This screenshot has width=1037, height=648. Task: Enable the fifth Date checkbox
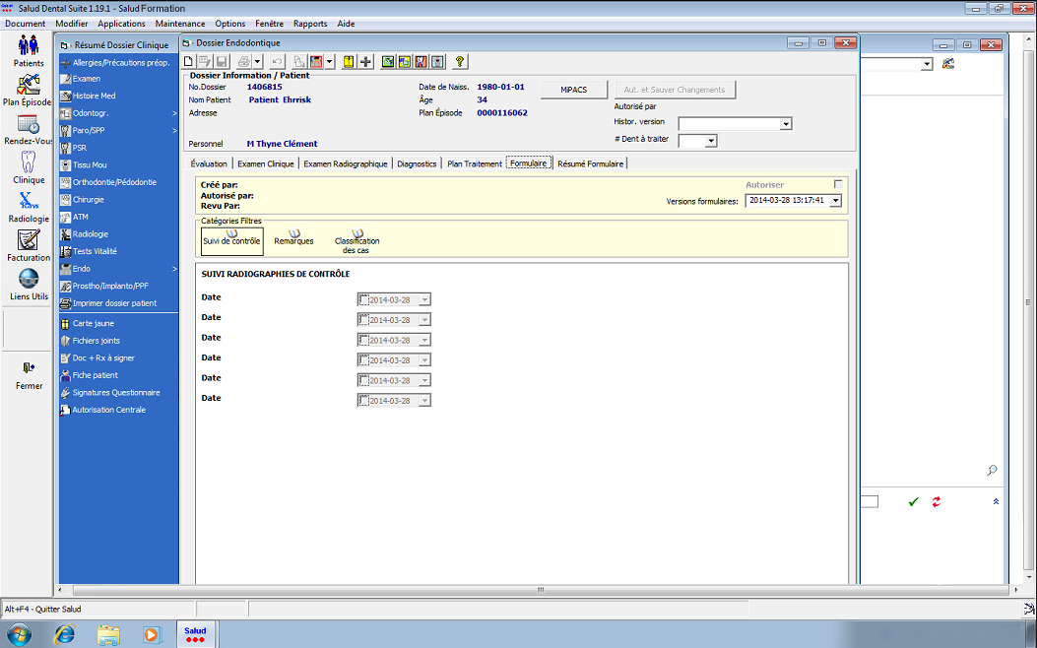363,380
